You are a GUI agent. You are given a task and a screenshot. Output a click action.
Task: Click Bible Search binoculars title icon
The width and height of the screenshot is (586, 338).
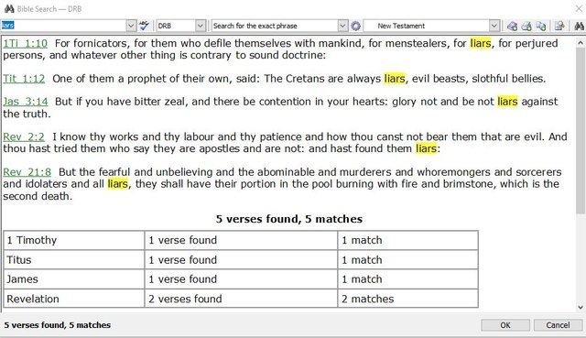9,8
